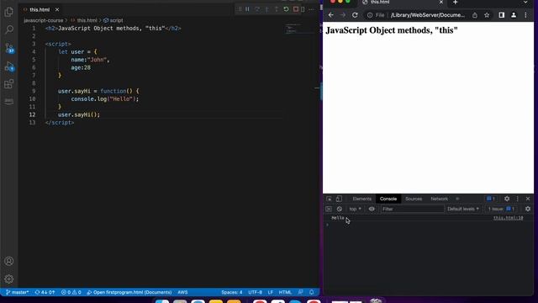Image resolution: width=538 pixels, height=303 pixels.
Task: Show more DevTools tabs
Action: [457, 199]
